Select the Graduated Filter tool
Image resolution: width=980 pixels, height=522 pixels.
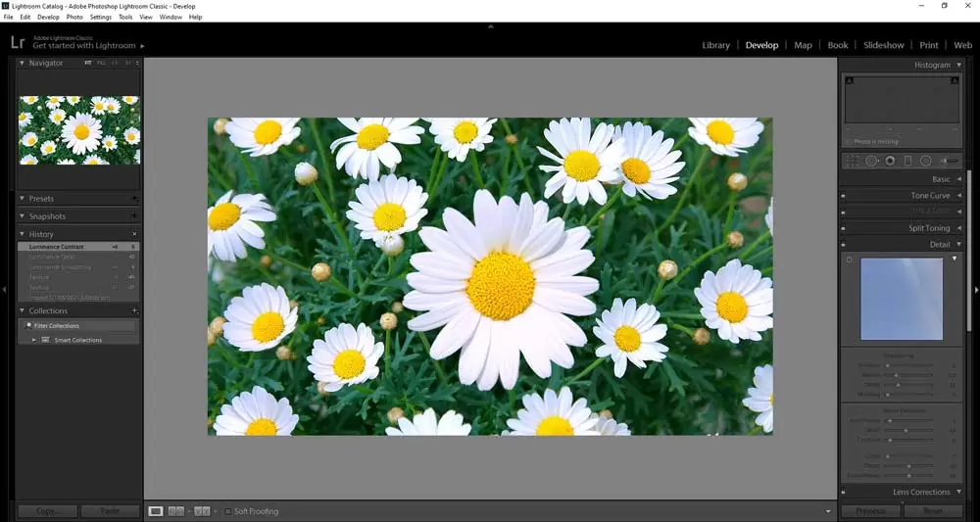coord(907,161)
